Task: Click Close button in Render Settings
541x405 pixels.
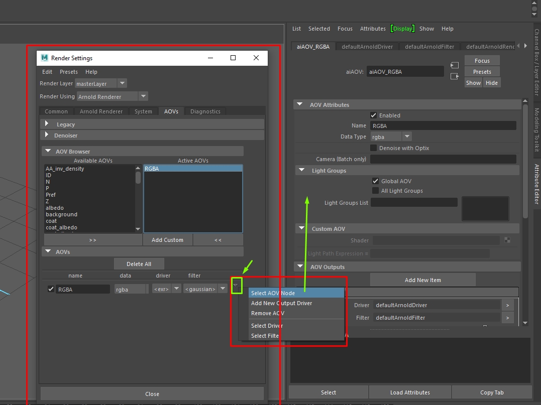Action: point(152,393)
